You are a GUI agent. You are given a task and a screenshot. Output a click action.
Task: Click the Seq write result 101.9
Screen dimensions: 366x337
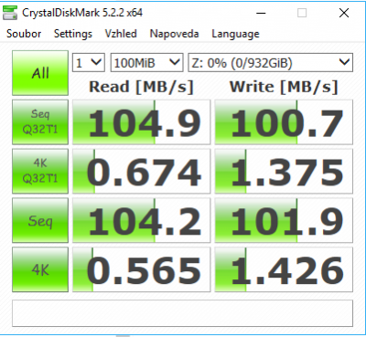[x=284, y=220]
